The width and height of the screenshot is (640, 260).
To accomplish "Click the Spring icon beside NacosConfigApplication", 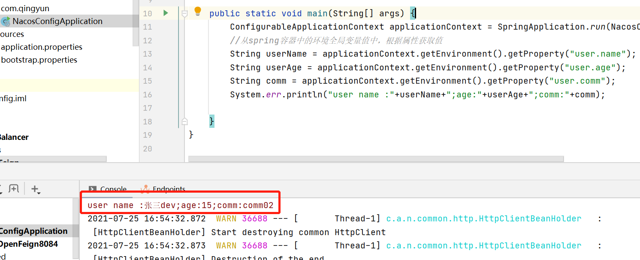I will [x=6, y=21].
